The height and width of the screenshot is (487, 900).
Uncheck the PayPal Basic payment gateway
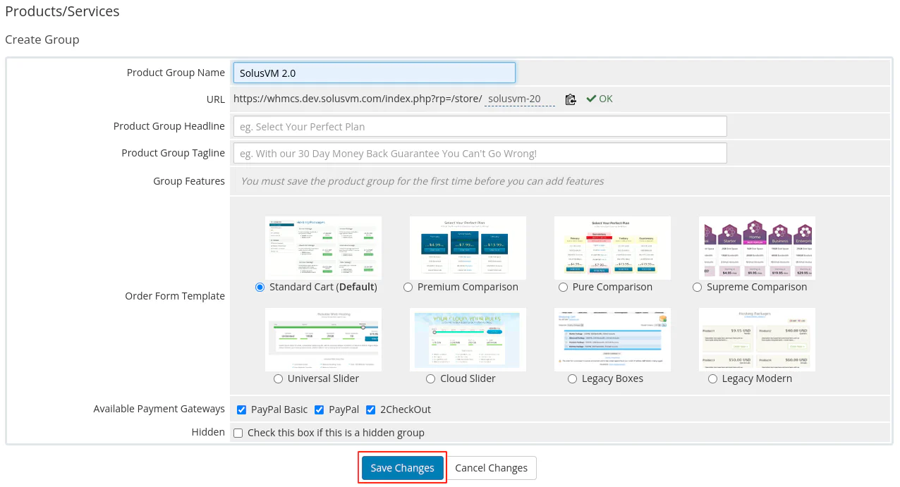[242, 409]
